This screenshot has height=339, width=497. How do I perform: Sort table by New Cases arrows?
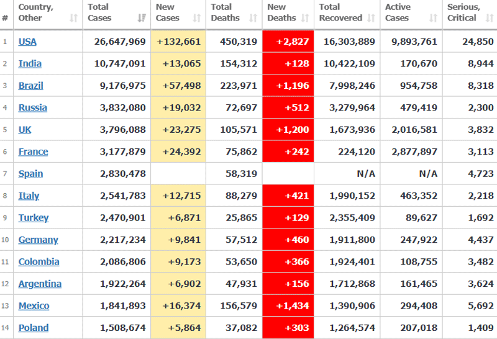pos(198,18)
